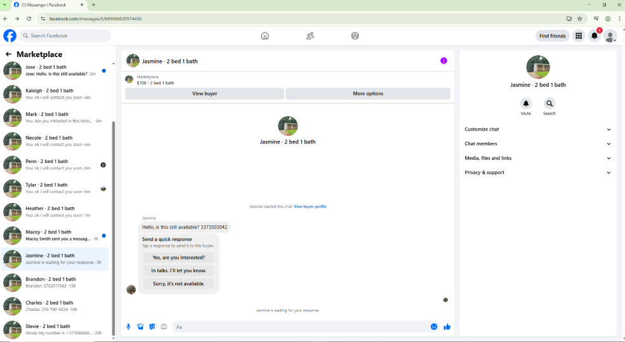Choose a GIF icon

click(x=164, y=327)
